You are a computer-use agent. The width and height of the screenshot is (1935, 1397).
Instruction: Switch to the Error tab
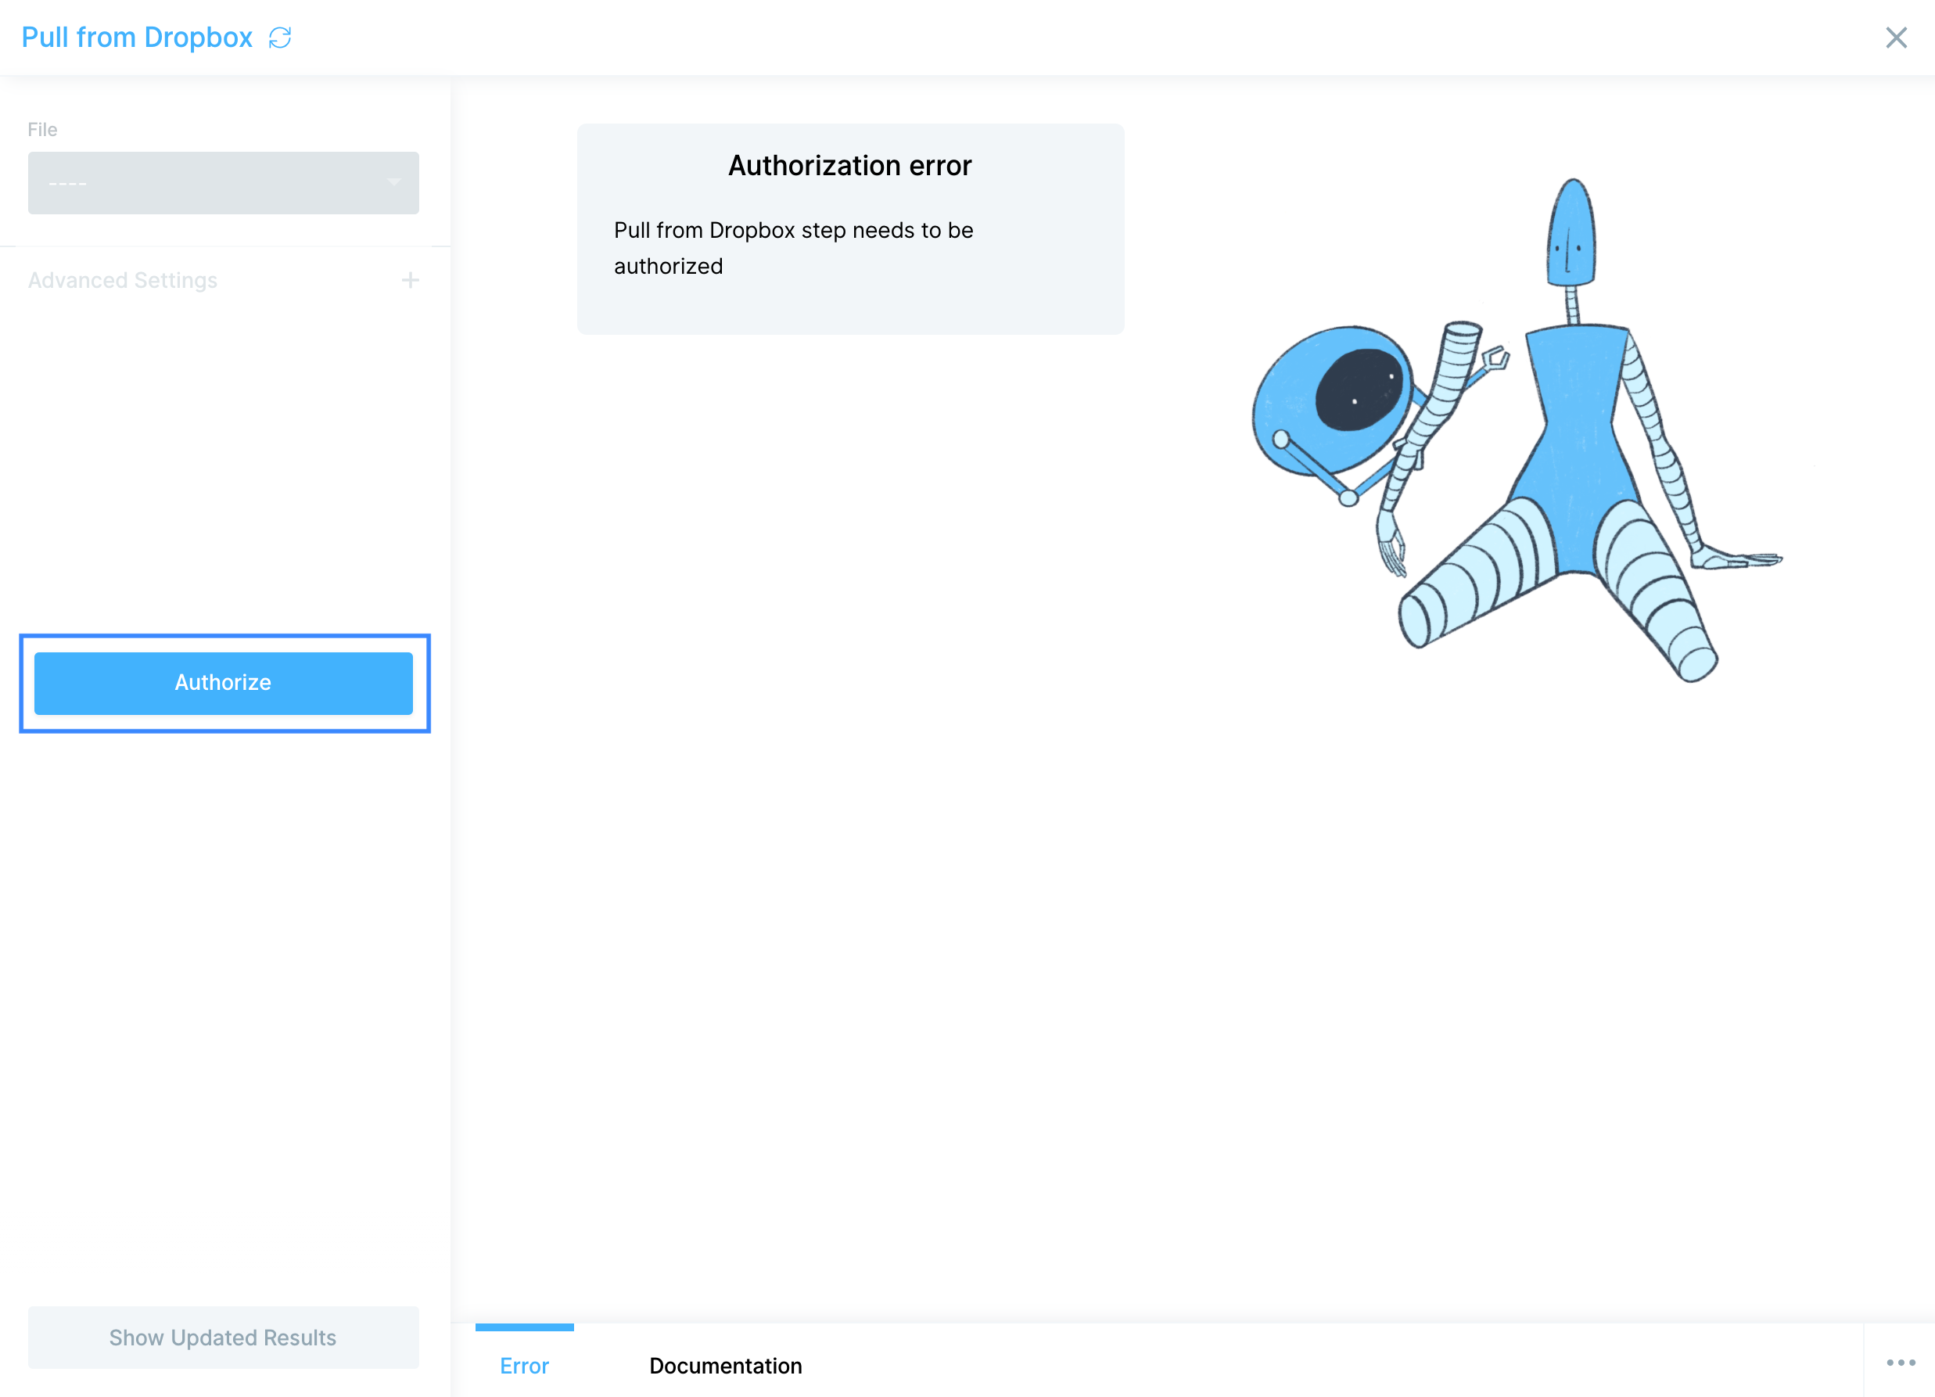point(524,1366)
